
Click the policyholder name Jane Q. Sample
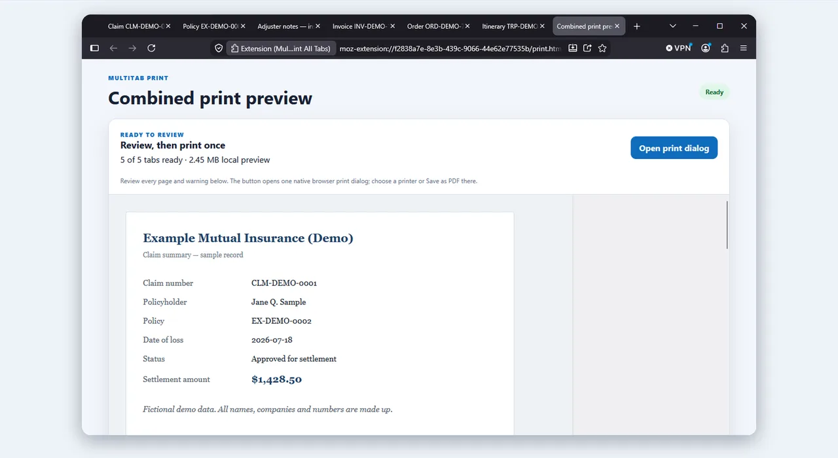[279, 302]
